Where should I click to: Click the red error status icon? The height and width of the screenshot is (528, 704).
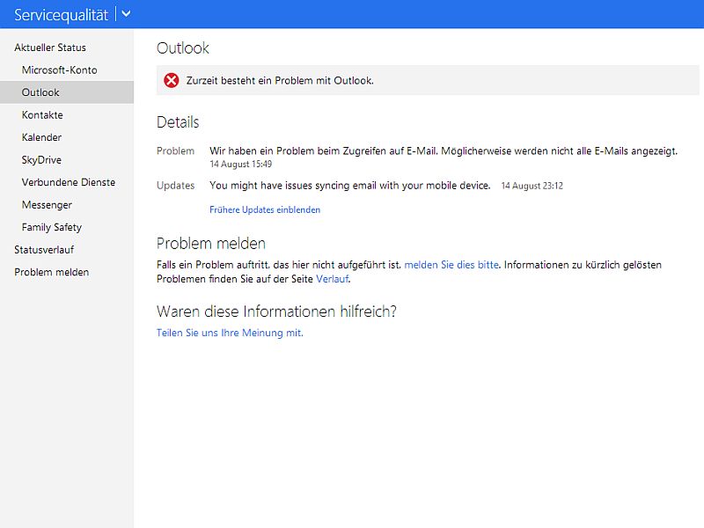point(171,80)
